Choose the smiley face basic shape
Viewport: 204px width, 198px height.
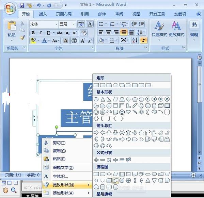(122, 112)
